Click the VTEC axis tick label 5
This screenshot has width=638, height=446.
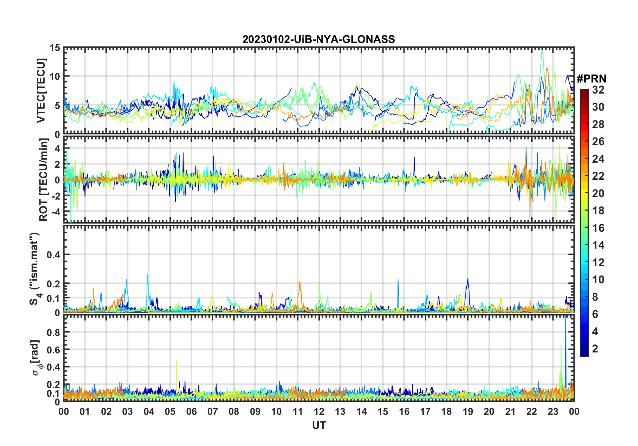tap(57, 106)
